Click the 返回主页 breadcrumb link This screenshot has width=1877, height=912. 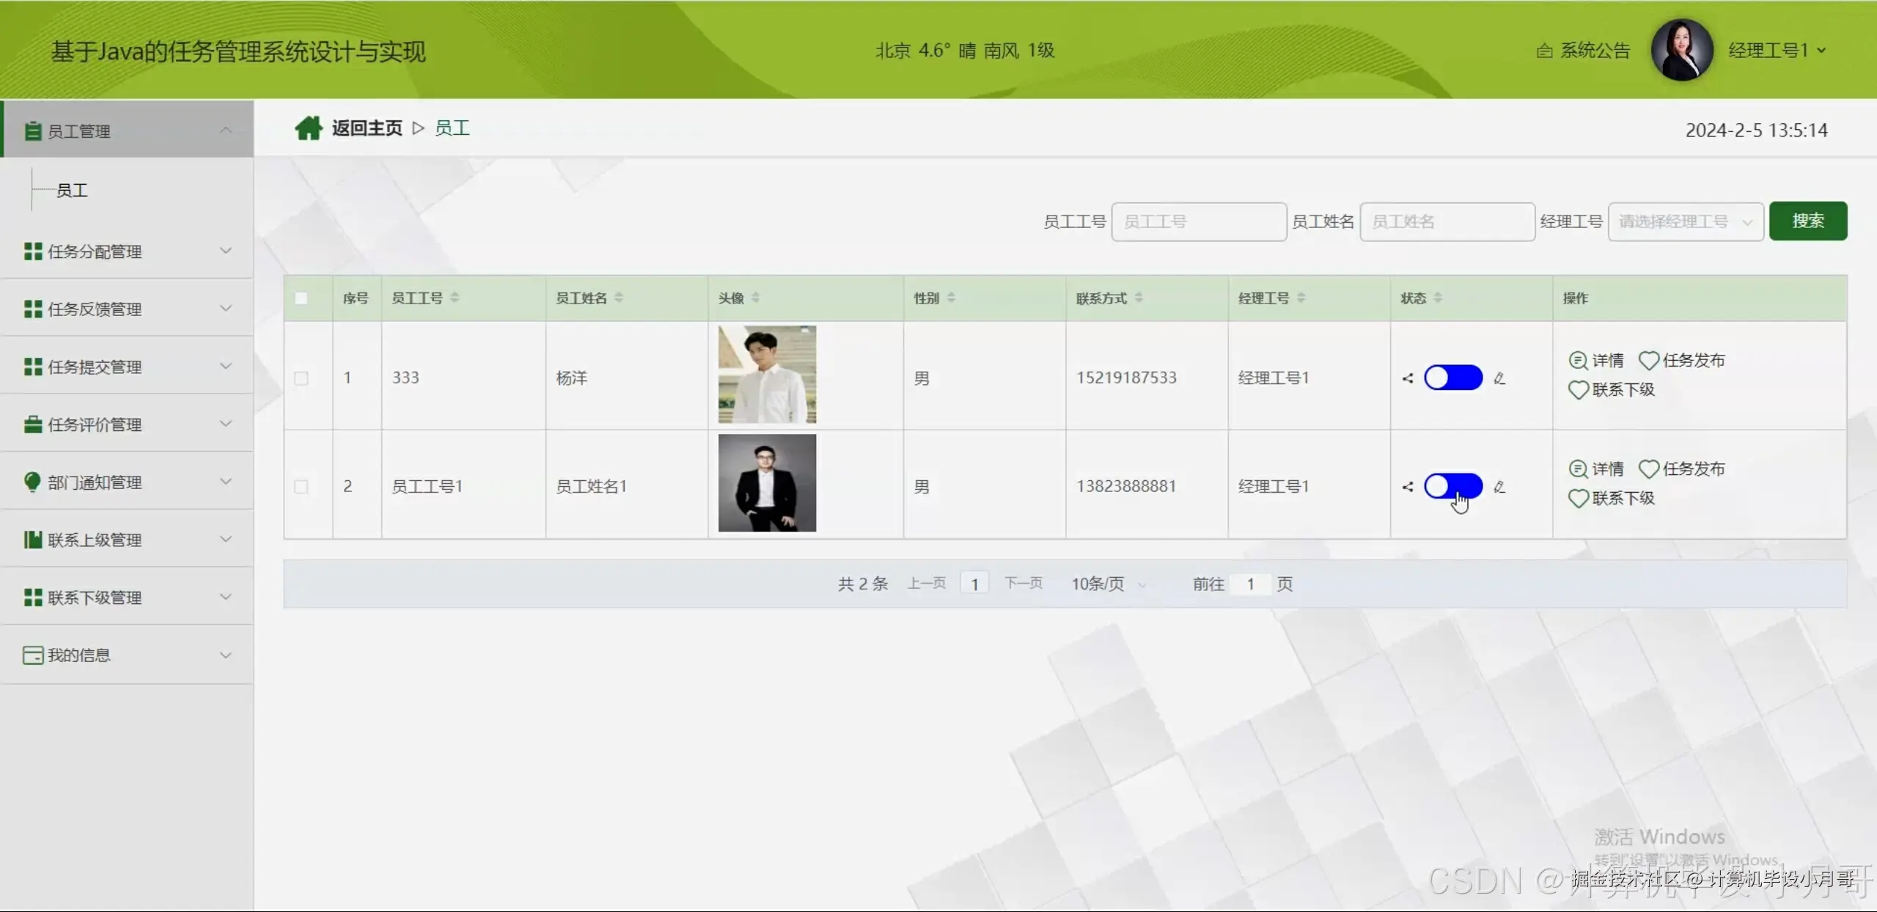[367, 128]
